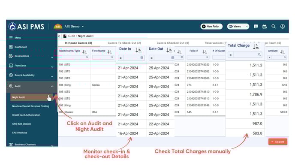The width and height of the screenshot is (295, 166).
Task: Sort by Total Charge column
Action: coord(256,46)
